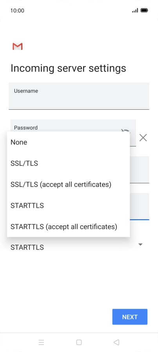
Task: Tap the partially hidden server field
Action: coord(140,170)
